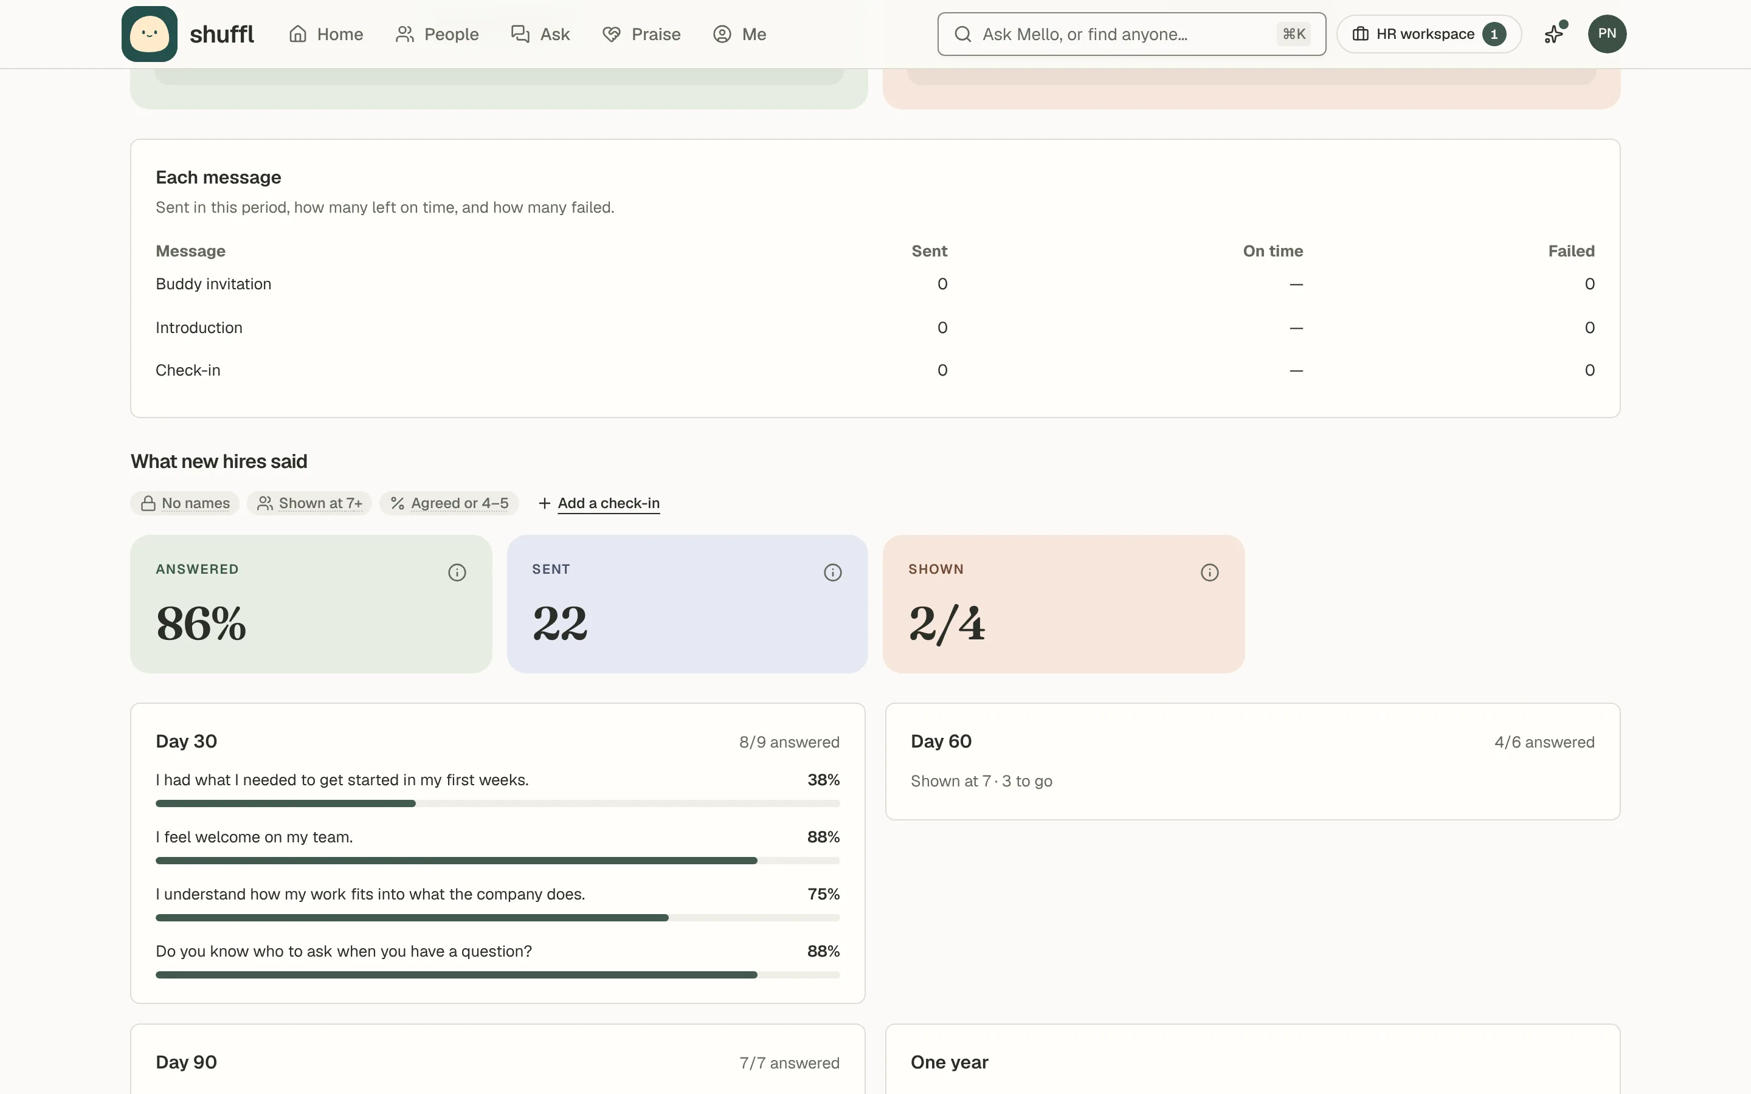Image resolution: width=1751 pixels, height=1094 pixels.
Task: Go to the People section
Action: point(437,34)
